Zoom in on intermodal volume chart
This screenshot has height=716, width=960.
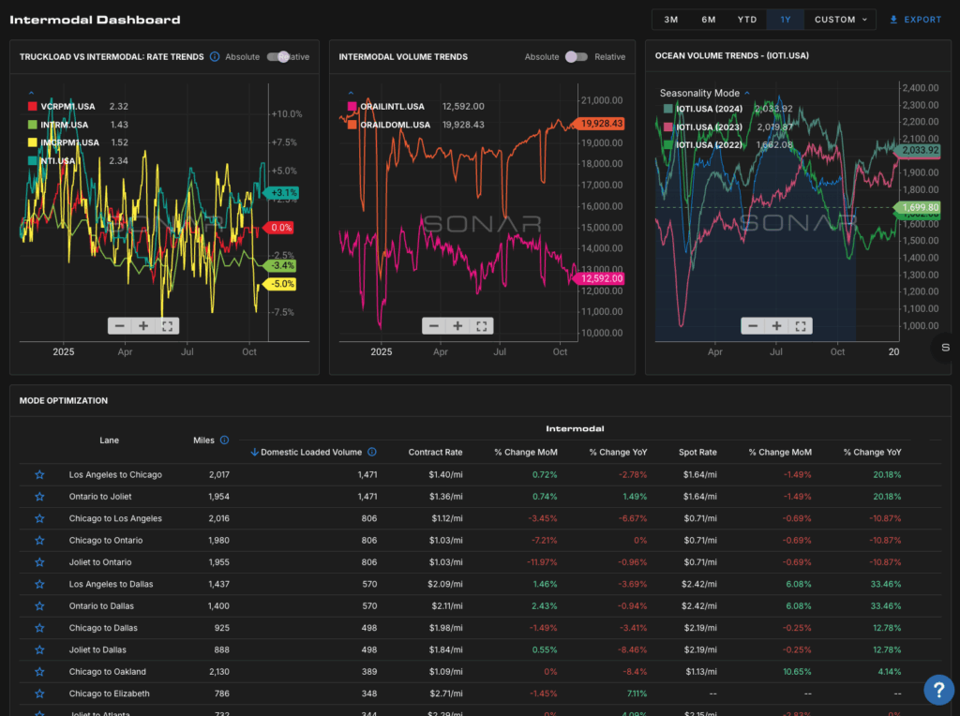click(457, 326)
